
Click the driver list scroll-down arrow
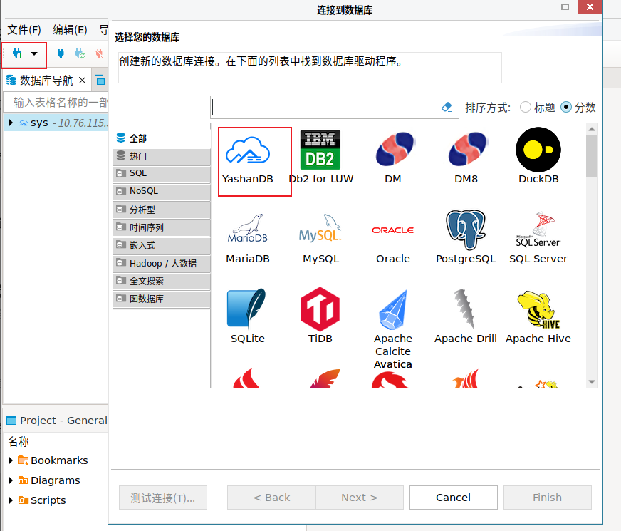[x=592, y=382]
